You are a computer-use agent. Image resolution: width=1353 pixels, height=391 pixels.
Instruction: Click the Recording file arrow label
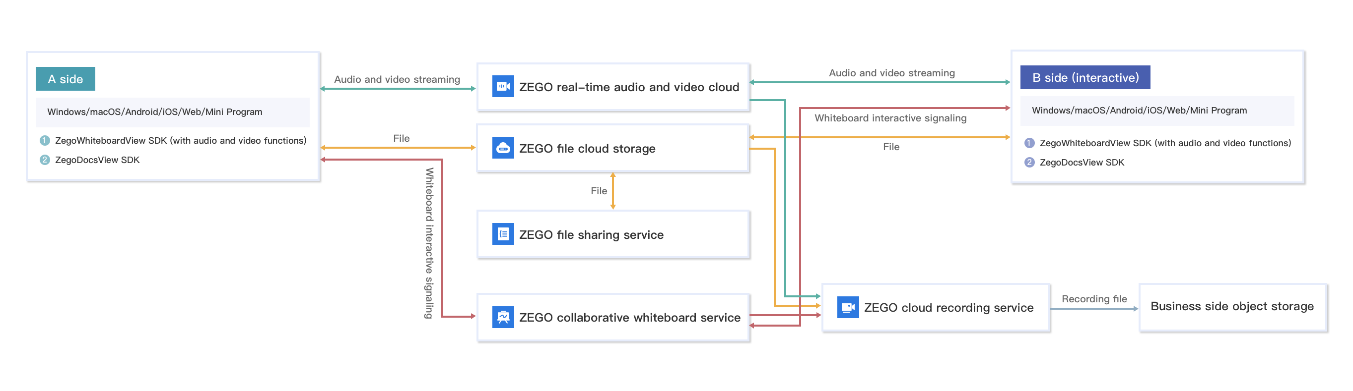point(1093,299)
